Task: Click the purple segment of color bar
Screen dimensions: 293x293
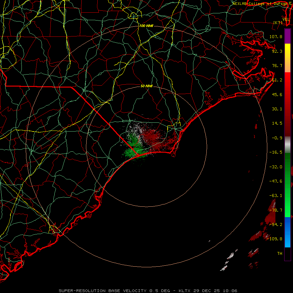Action: [287, 36]
